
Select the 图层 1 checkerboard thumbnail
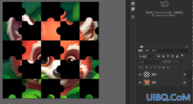coord(147,74)
